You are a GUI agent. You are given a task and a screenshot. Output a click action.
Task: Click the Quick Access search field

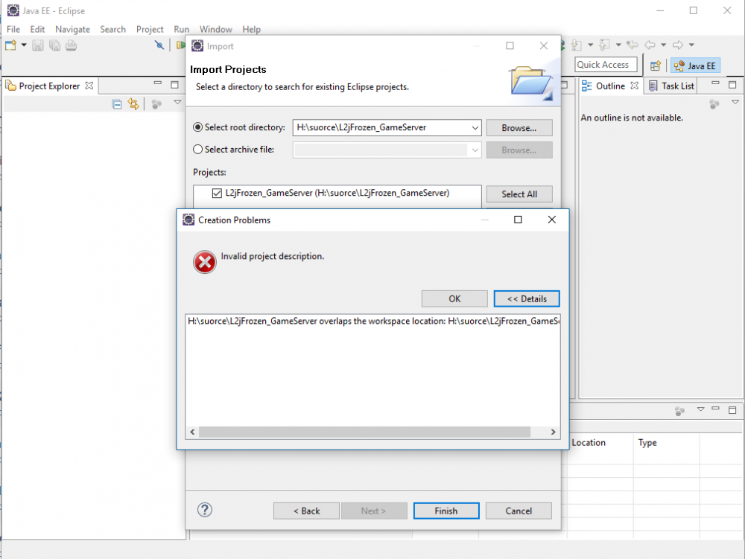(x=606, y=65)
